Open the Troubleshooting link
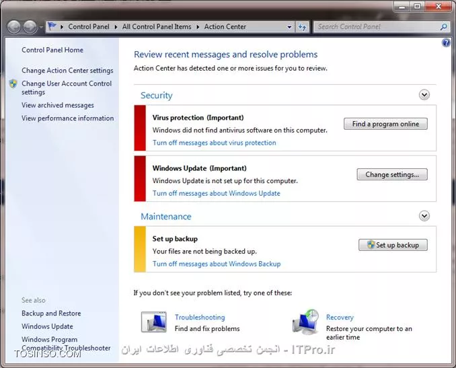Screen dimensions: 456x368 pyautogui.click(x=200, y=317)
